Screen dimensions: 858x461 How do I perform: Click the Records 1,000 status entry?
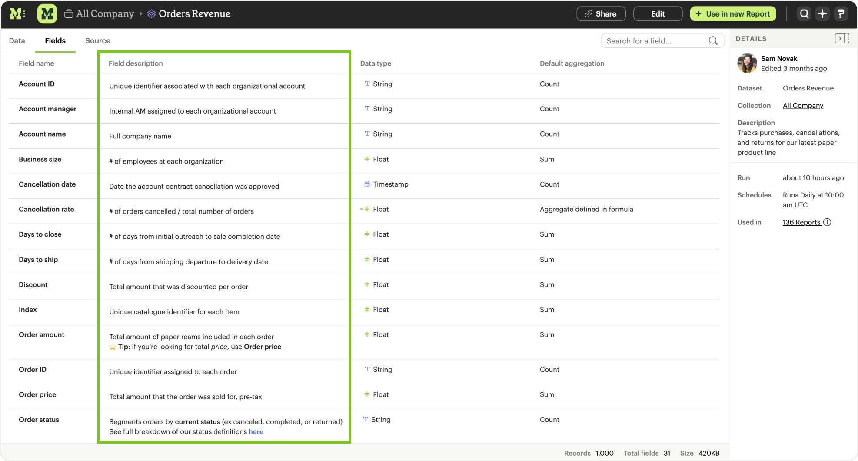click(x=589, y=453)
